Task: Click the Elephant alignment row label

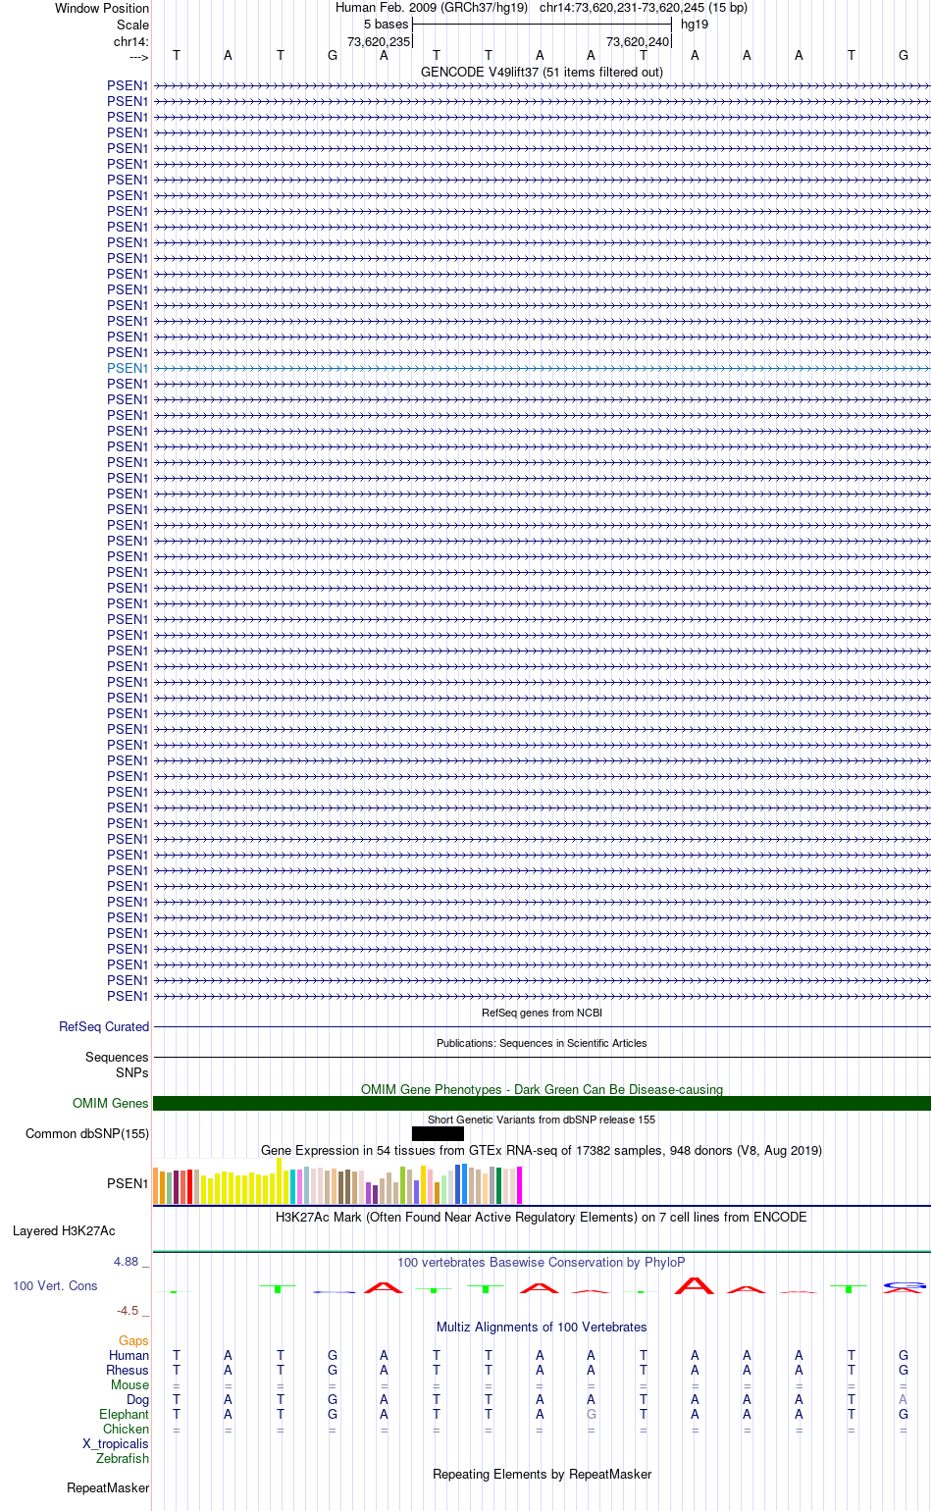Action: point(124,1414)
